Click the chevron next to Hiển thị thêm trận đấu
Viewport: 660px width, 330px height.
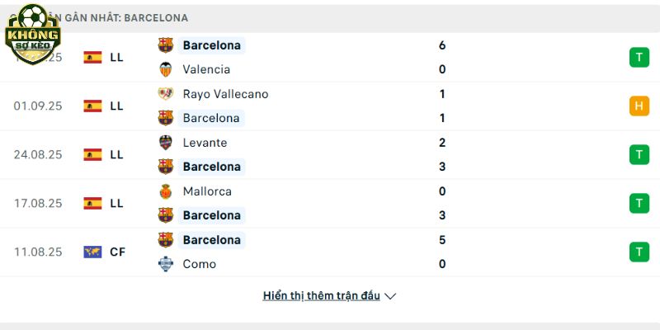coord(390,296)
